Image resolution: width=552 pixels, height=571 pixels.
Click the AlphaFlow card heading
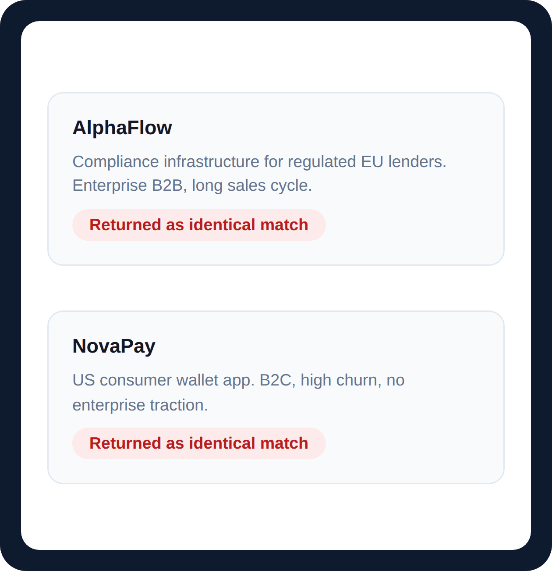122,128
